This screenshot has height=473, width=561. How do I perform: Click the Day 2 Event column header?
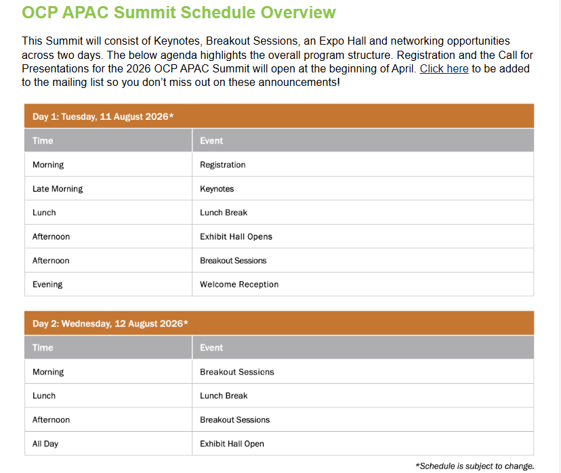pyautogui.click(x=211, y=348)
